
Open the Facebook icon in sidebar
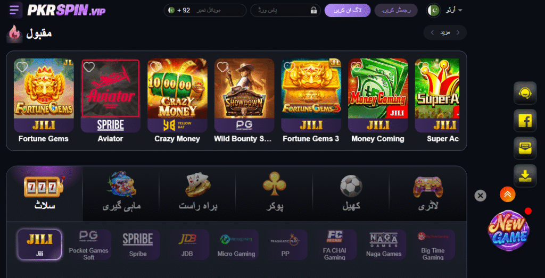coord(525,121)
